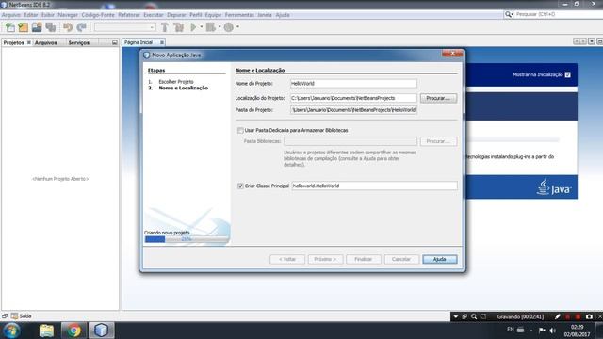
Task: Open File Explorer from taskbar
Action: tap(46, 331)
